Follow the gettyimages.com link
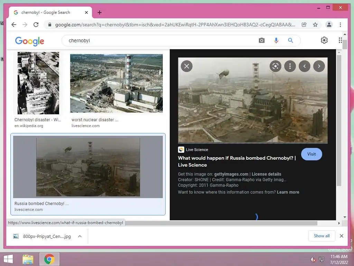 click(x=231, y=174)
